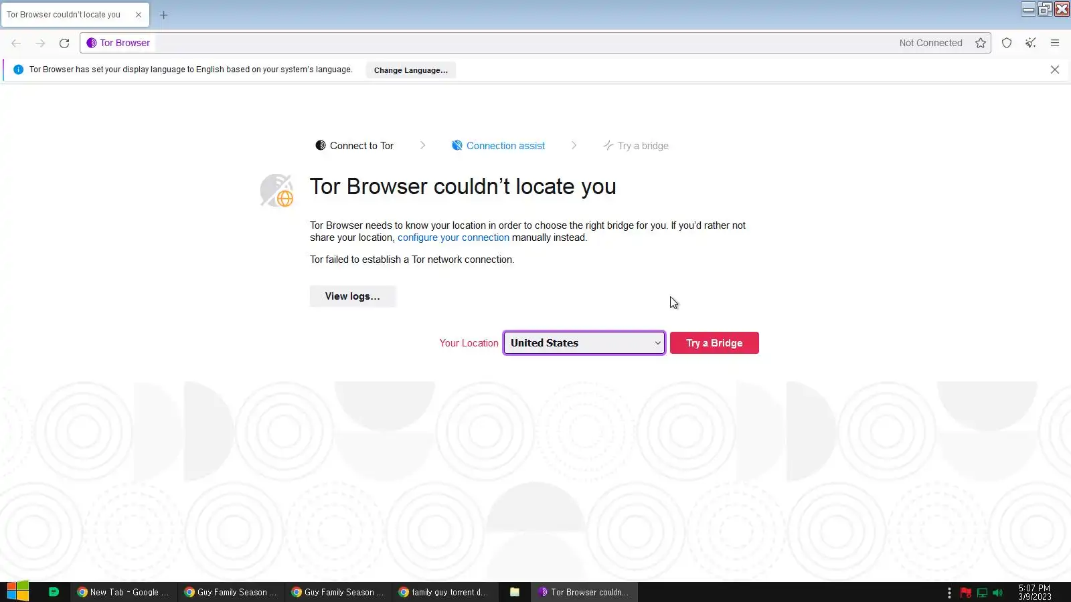This screenshot has width=1071, height=602.
Task: Click the Not Connected status label
Action: click(931, 43)
